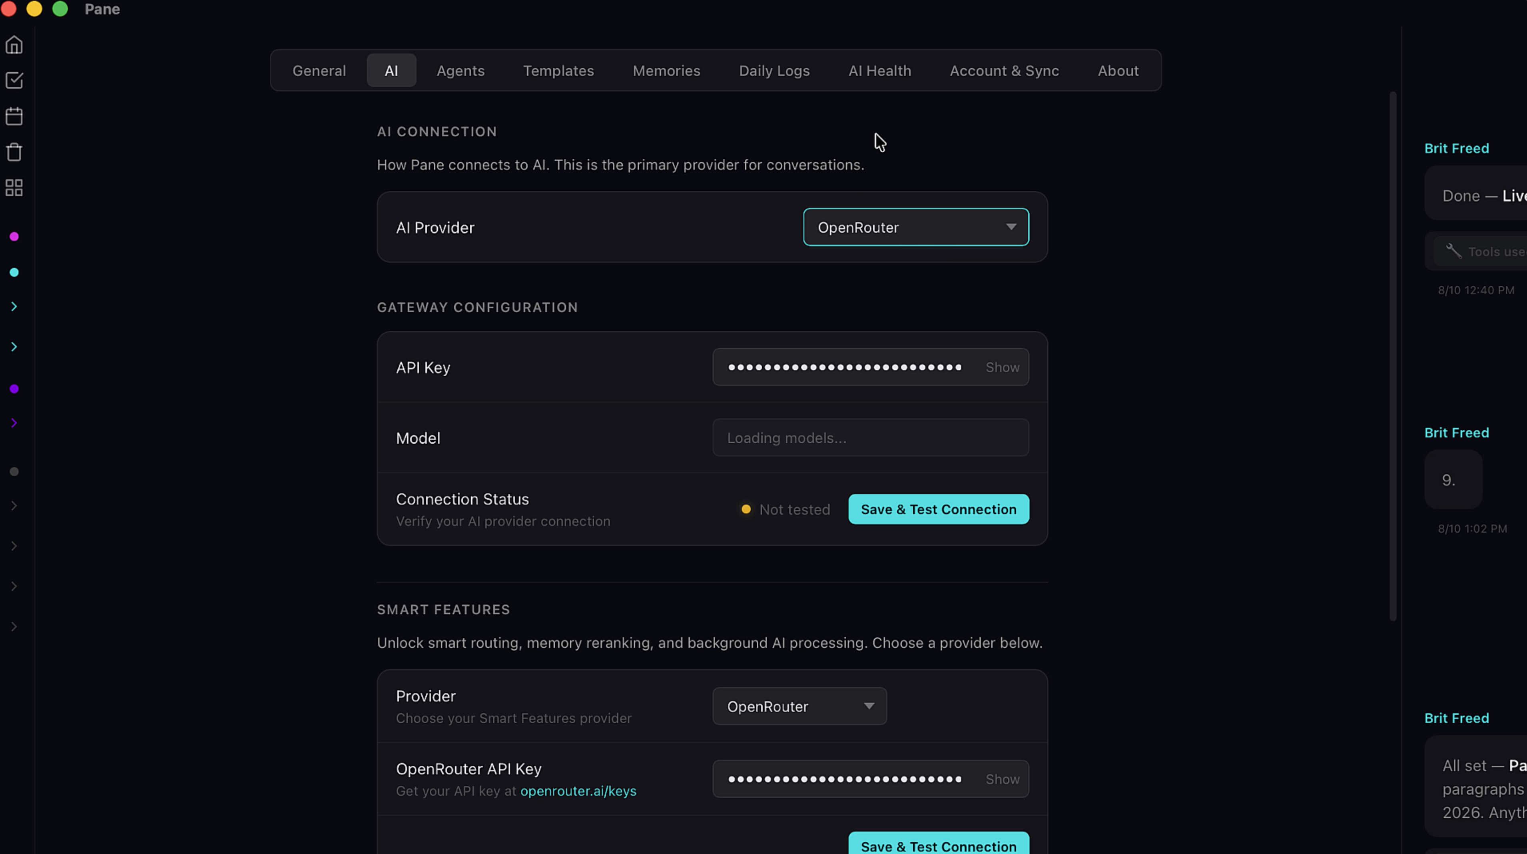This screenshot has width=1527, height=854.
Task: Open the grid dashboard icon in sidebar
Action: click(x=14, y=188)
